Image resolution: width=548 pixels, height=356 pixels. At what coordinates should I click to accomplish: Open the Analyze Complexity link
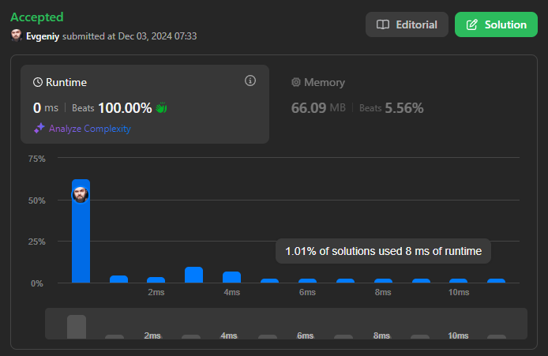click(x=89, y=129)
